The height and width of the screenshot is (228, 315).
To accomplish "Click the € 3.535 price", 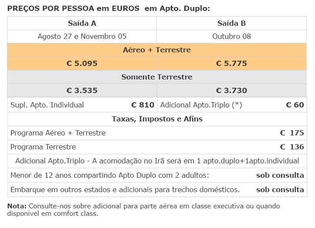I will [x=82, y=90].
